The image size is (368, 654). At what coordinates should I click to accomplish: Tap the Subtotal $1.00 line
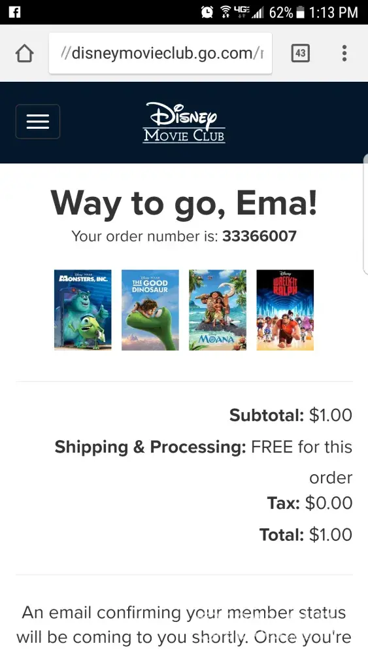[291, 415]
